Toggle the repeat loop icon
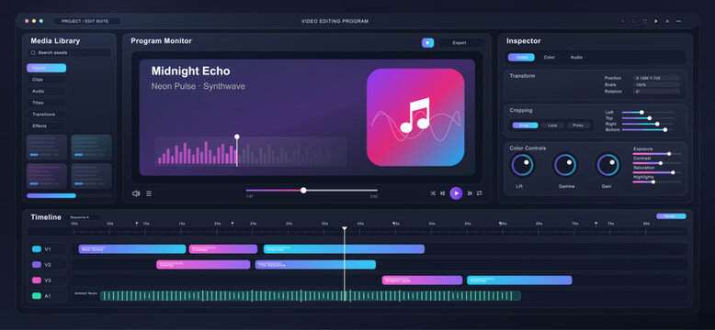 (479, 193)
